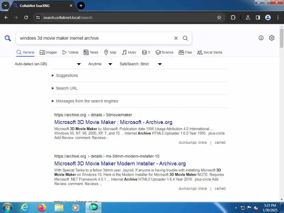The height and width of the screenshot is (213, 284).
Task: Switch to the Videos tab
Action: [70, 52]
